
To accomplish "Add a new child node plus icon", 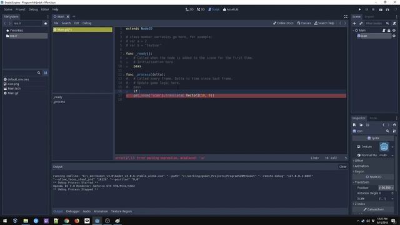I will [354, 24].
